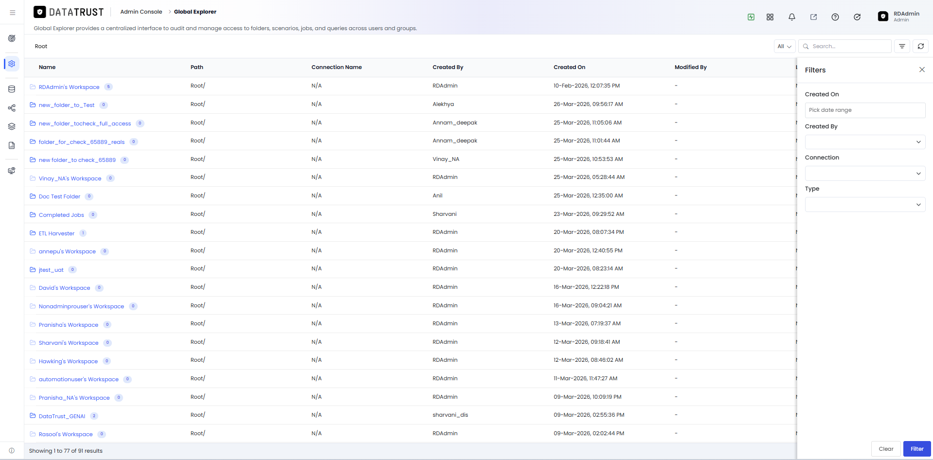Click the external link share icon
The width and height of the screenshot is (933, 460).
(x=813, y=17)
